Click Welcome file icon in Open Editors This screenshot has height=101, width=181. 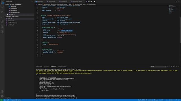tap(9, 6)
